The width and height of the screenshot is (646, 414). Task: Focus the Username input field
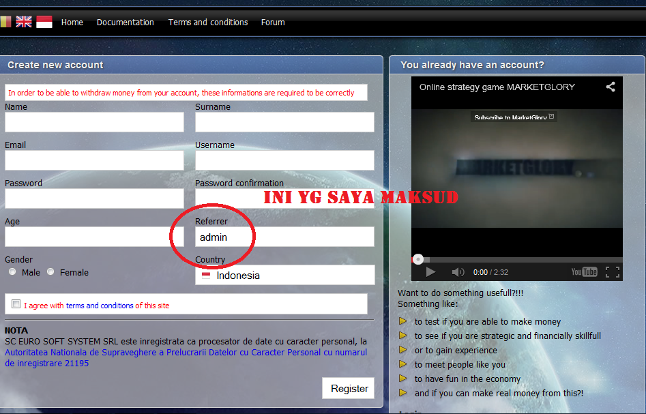284,160
